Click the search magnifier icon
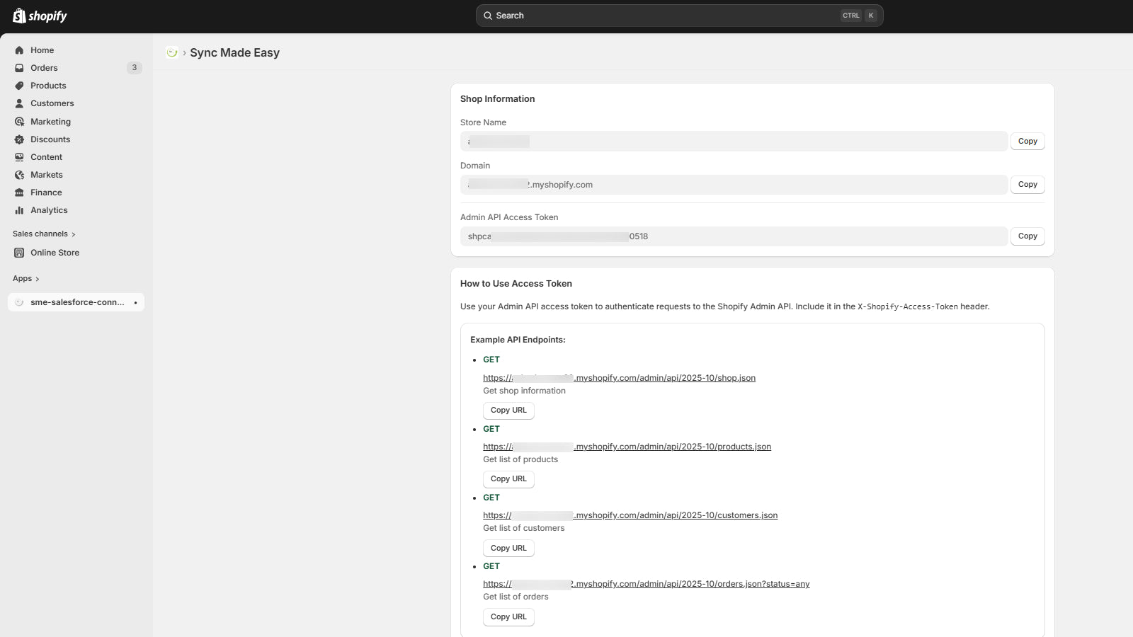The width and height of the screenshot is (1133, 637). coord(489,15)
